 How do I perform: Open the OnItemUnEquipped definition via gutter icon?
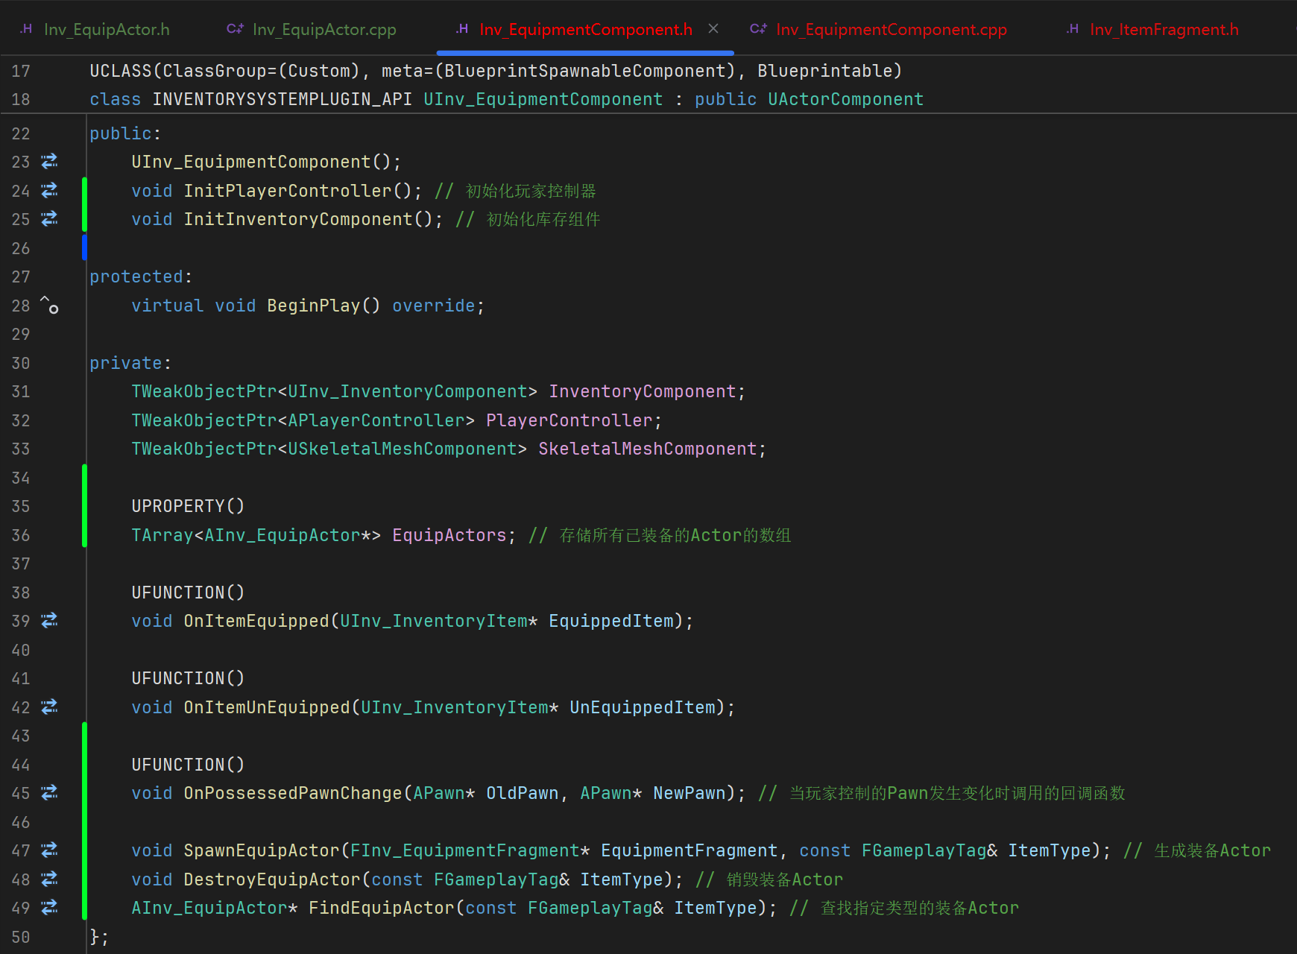pos(49,707)
